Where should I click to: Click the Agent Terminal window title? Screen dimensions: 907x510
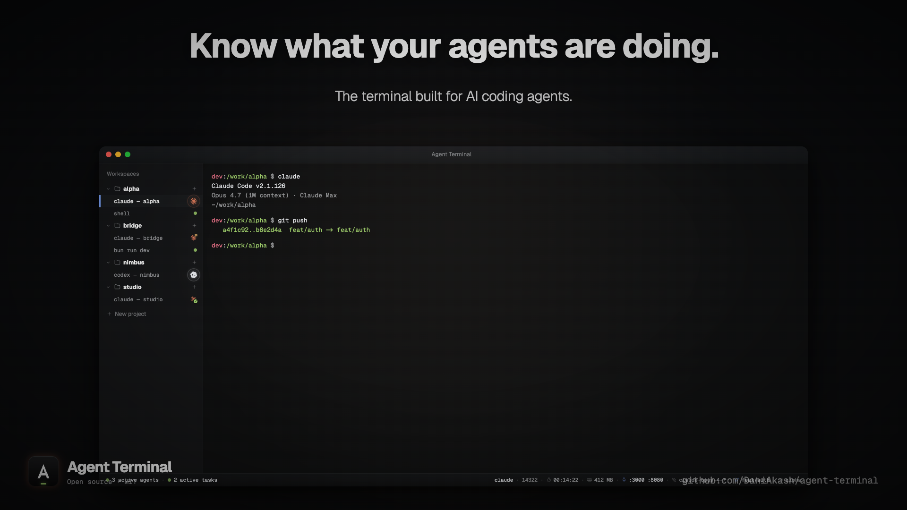[x=451, y=154]
